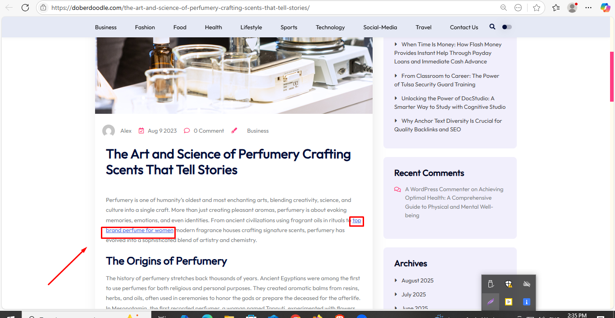Click the OneDrive cloud tray icon
This screenshot has height=318, width=615.
[x=526, y=284]
